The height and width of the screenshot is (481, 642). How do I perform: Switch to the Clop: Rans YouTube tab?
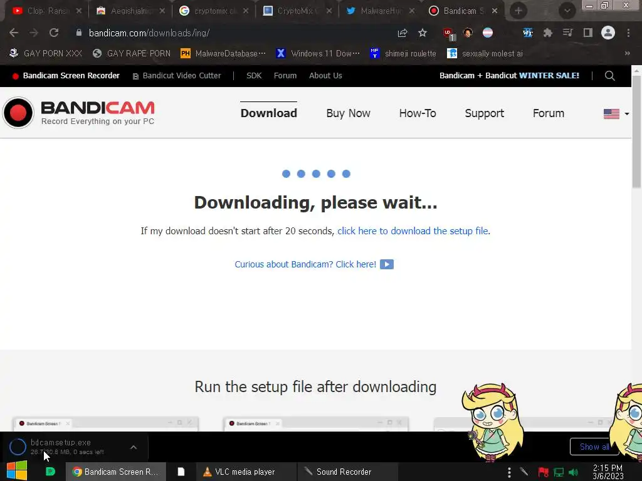[46, 11]
